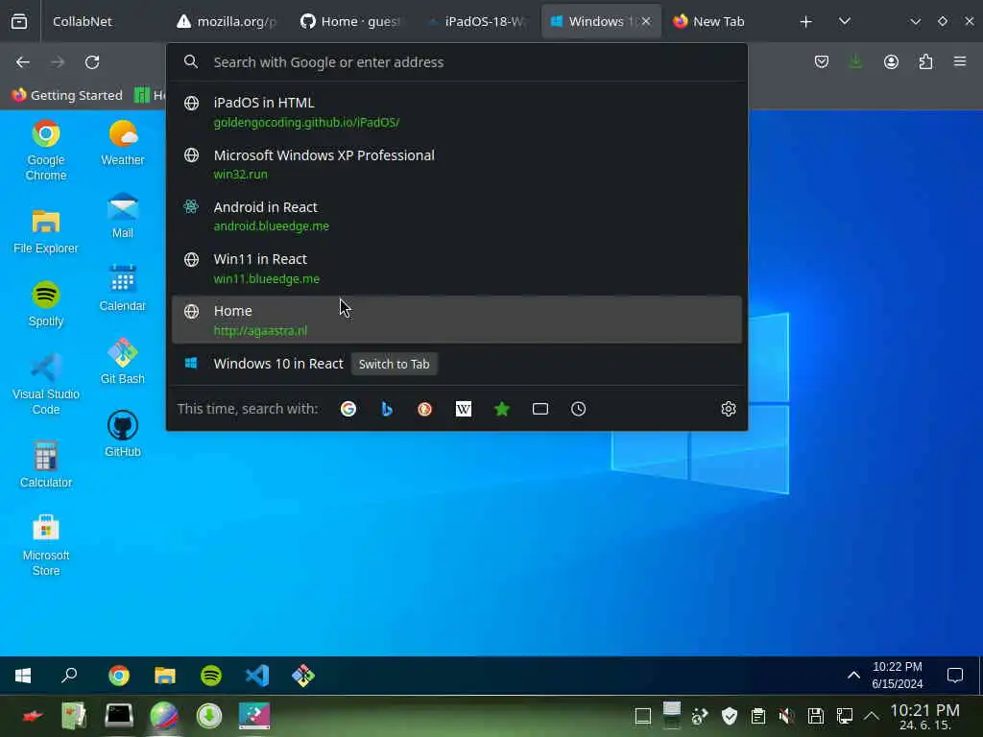Open the GitHub desktop icon
Viewport: 983px width, 737px height.
(122, 435)
